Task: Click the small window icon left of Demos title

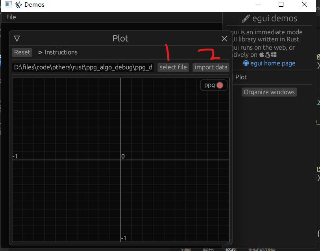Action: point(8,4)
